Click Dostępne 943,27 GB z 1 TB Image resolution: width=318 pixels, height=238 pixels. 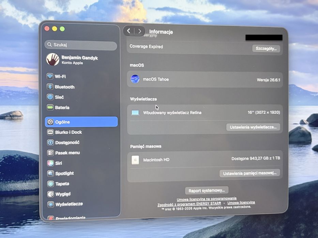[x=256, y=158]
